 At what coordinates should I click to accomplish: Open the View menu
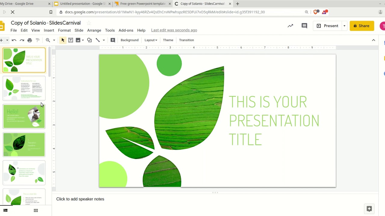(35, 30)
